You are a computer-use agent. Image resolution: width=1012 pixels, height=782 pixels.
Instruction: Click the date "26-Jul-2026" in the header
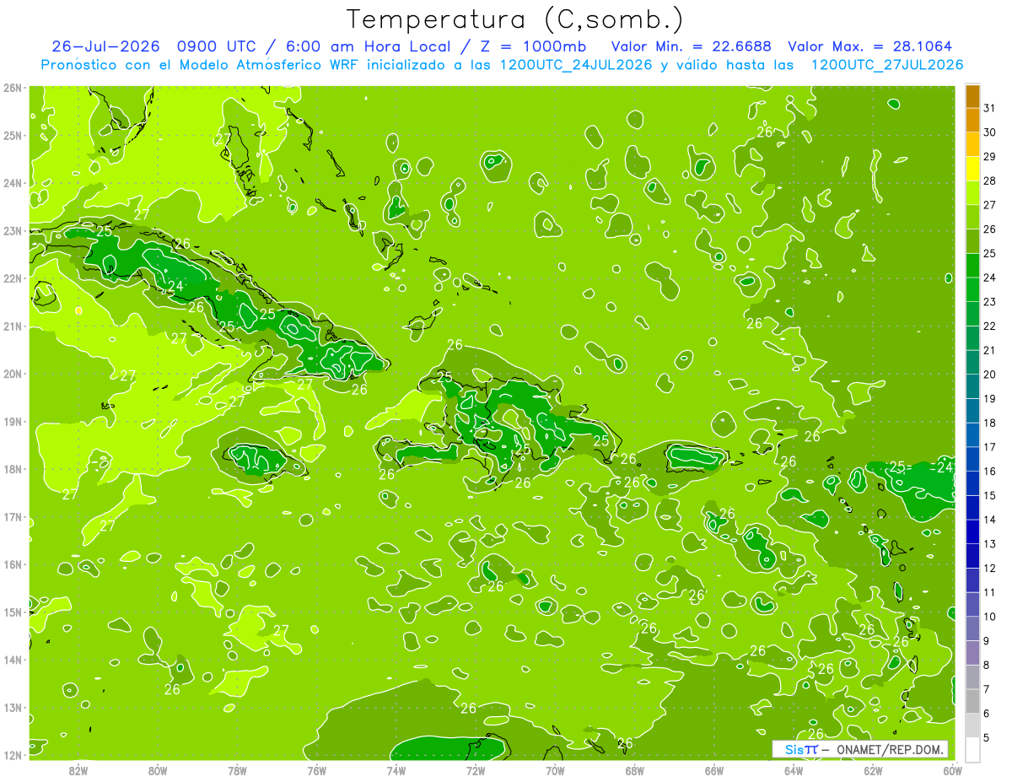[x=105, y=46]
